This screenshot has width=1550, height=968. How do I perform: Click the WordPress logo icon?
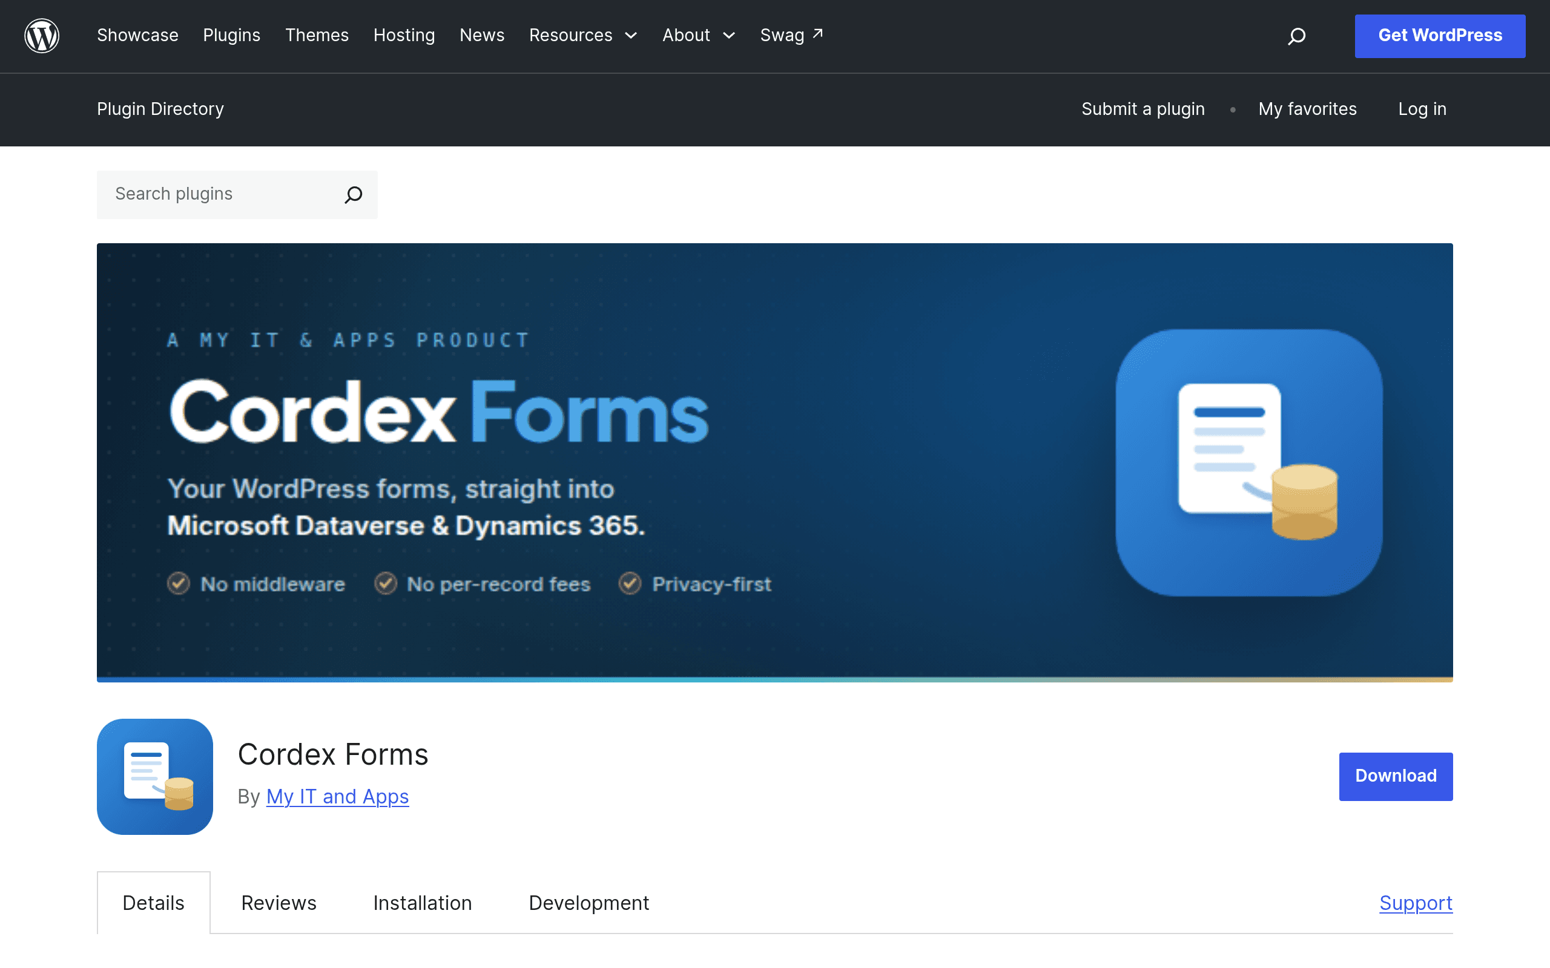tap(42, 36)
